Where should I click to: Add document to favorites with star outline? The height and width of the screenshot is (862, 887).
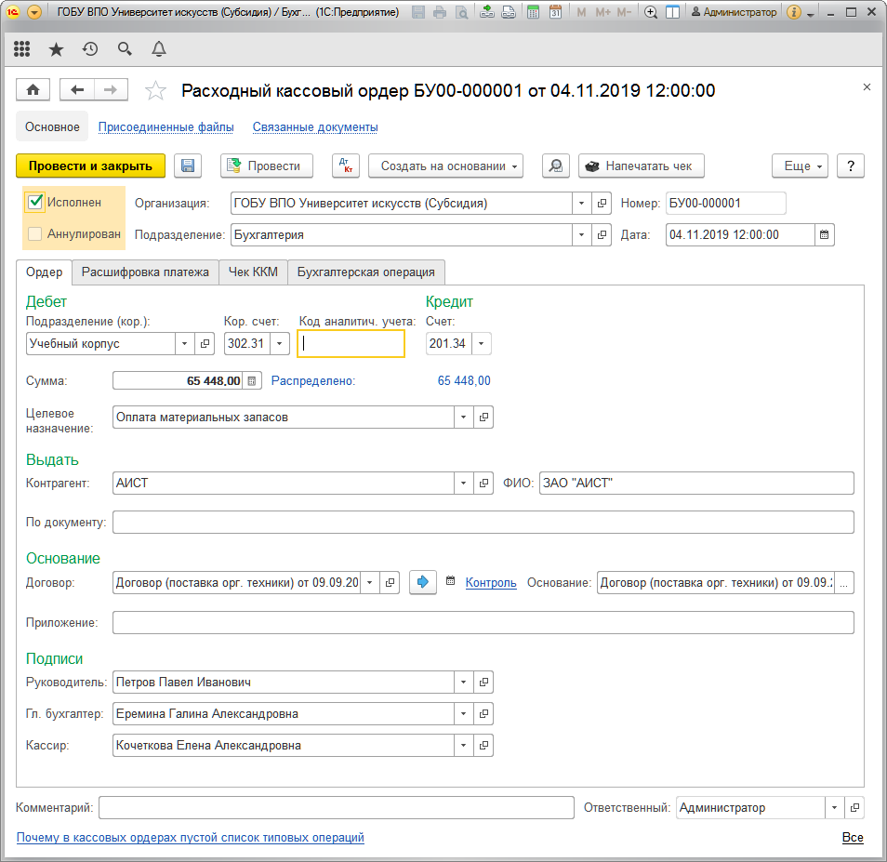(x=156, y=90)
